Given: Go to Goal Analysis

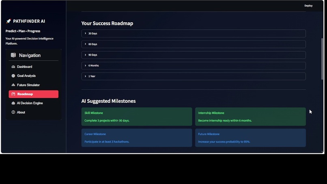Looking at the screenshot, I should coord(34,76).
